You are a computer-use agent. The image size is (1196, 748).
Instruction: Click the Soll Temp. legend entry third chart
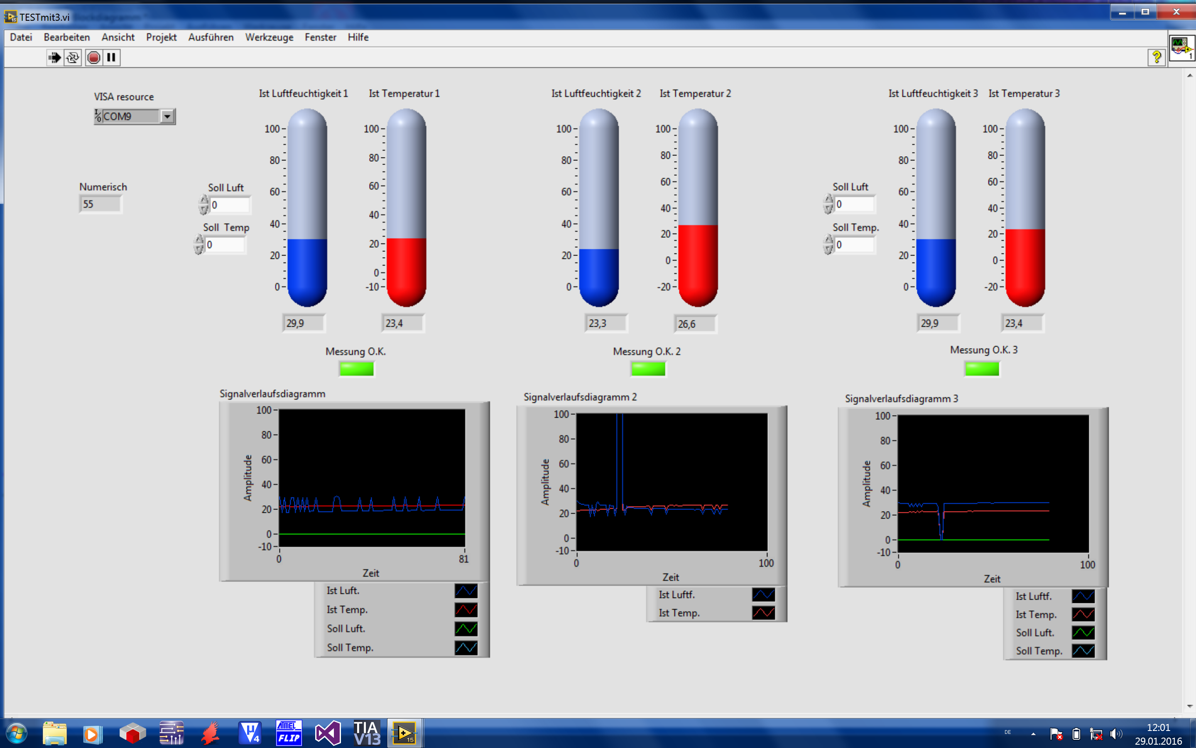click(1039, 651)
